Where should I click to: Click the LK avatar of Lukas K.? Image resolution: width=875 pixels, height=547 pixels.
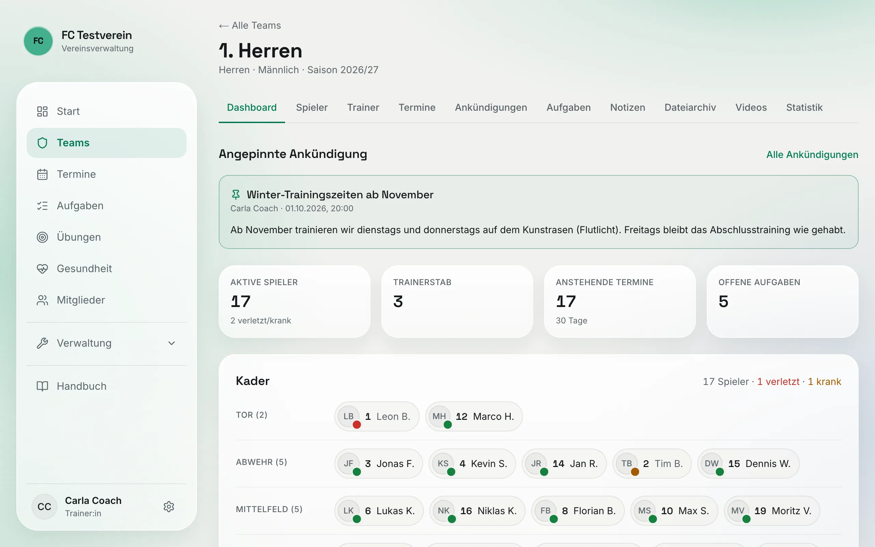click(x=349, y=510)
